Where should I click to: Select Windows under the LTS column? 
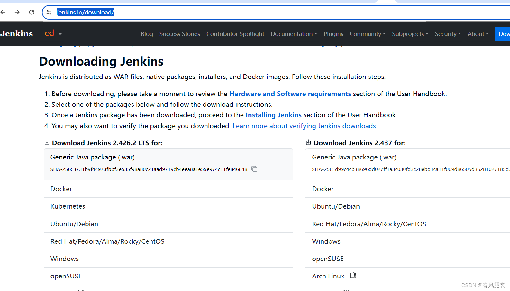[168, 259]
